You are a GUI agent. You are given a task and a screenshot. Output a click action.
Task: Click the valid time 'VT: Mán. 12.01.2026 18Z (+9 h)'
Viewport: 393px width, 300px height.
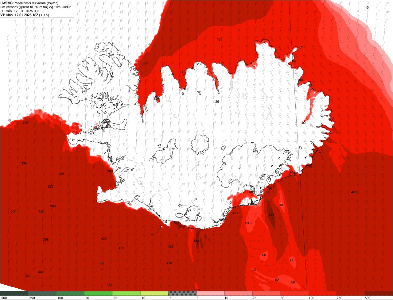pyautogui.click(x=25, y=15)
